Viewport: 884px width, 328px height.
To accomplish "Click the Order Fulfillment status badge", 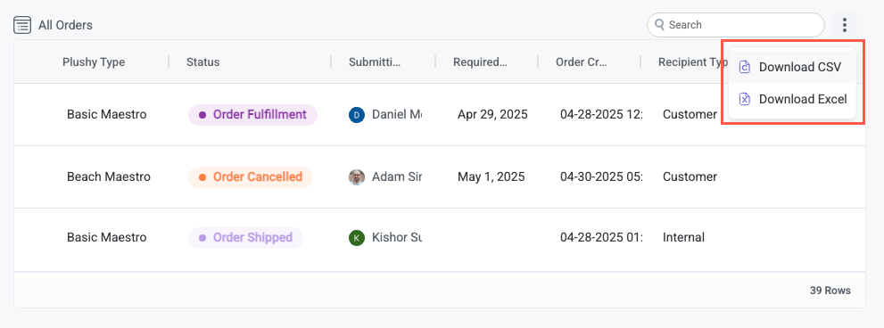I will [252, 115].
